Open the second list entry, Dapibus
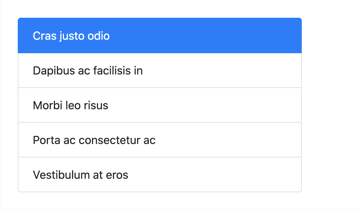 tap(159, 71)
